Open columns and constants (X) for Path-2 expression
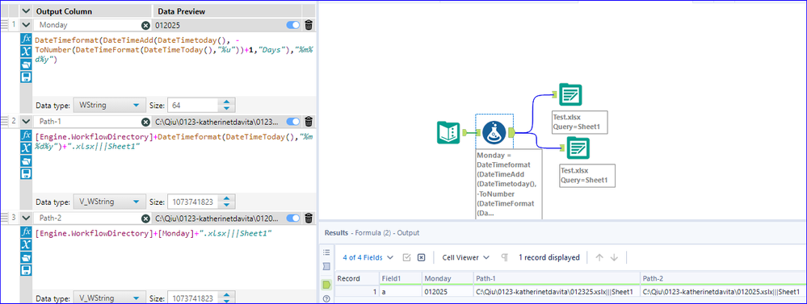The width and height of the screenshot is (807, 304). [26, 244]
